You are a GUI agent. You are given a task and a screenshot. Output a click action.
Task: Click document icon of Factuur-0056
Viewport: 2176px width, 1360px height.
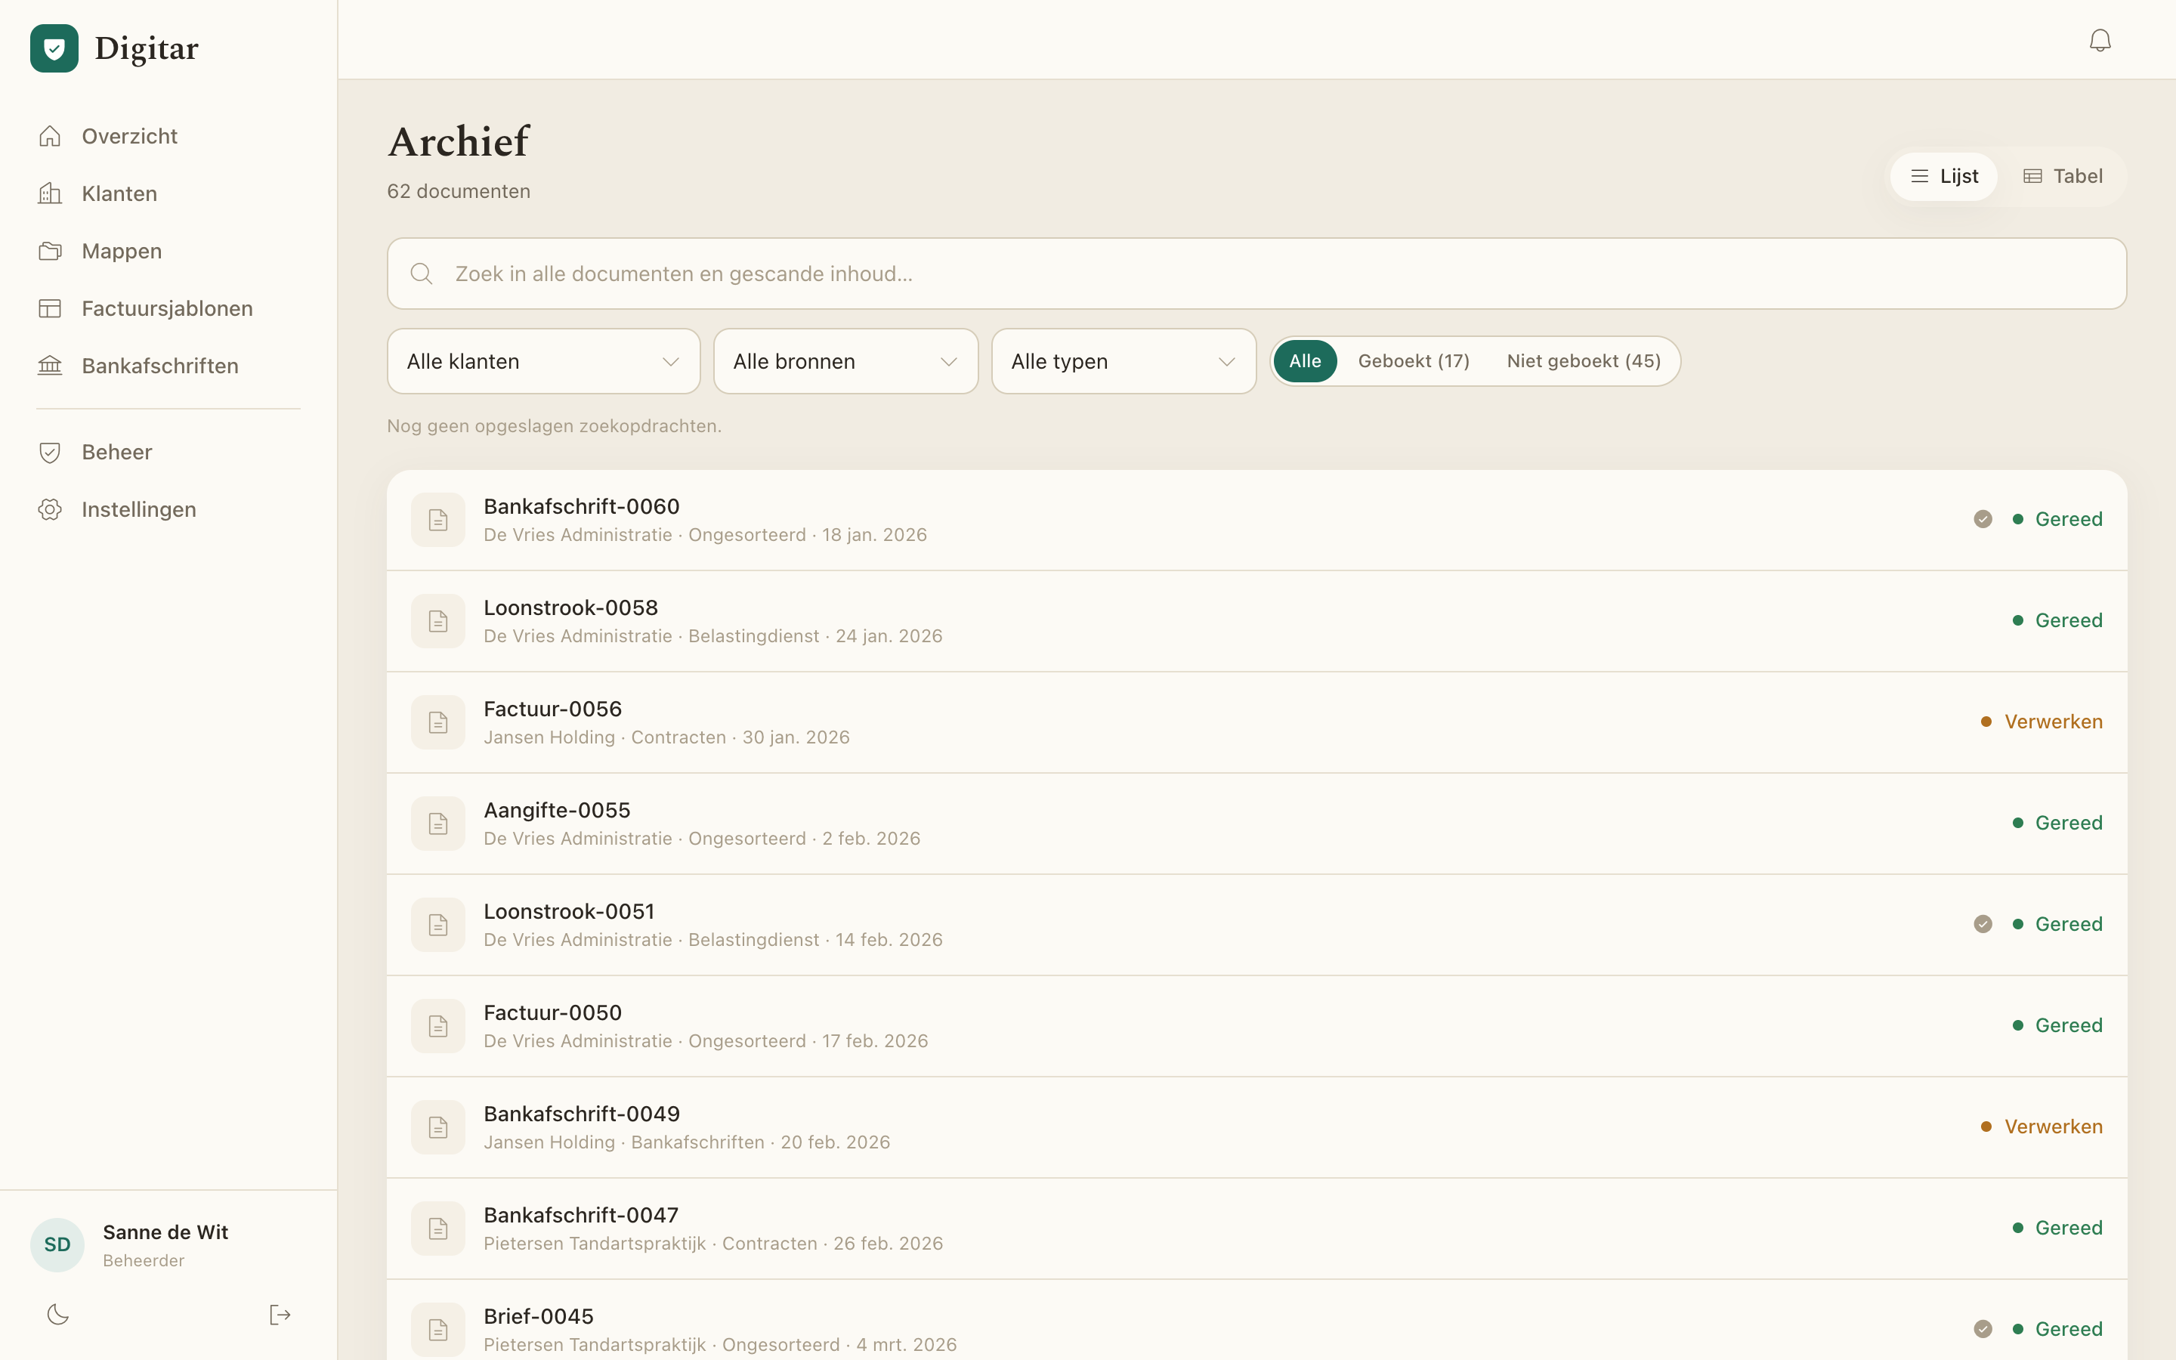[438, 722]
